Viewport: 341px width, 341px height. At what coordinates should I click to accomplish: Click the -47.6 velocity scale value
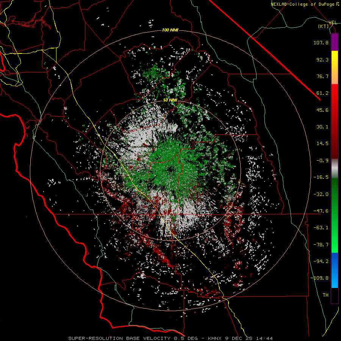click(x=321, y=211)
